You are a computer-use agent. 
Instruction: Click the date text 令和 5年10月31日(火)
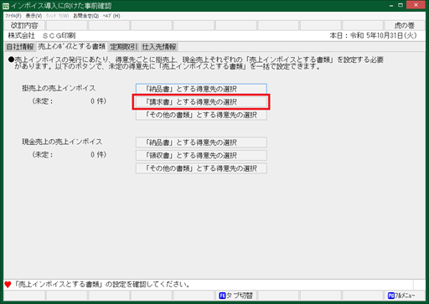(x=383, y=35)
